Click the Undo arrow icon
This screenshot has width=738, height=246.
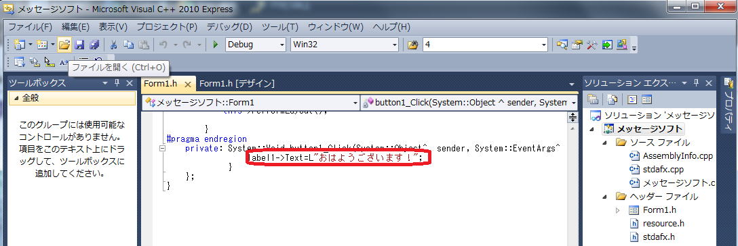click(163, 45)
